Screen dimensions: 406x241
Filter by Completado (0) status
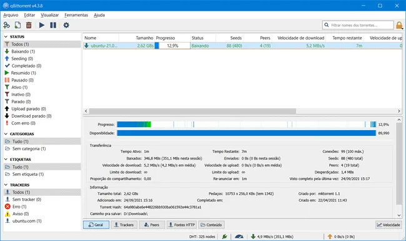(42, 66)
